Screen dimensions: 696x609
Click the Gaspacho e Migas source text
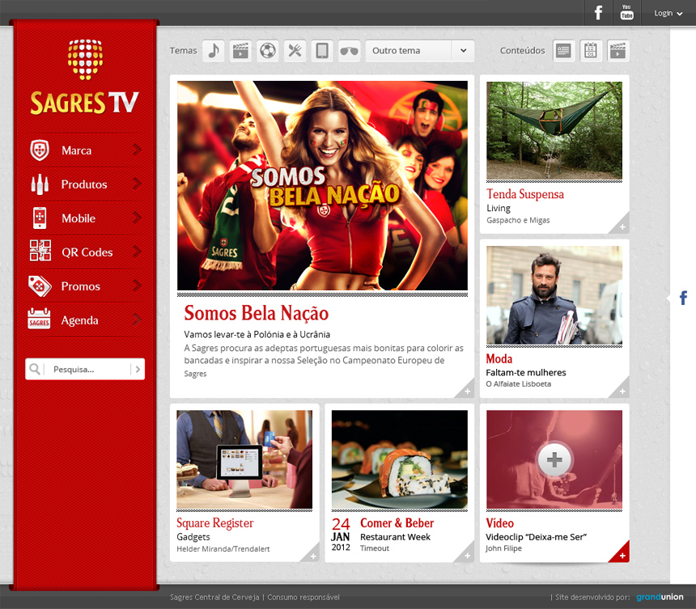518,220
